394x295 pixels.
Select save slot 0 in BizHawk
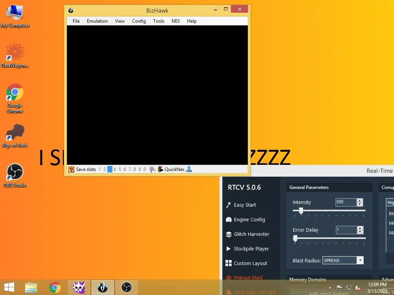click(x=145, y=169)
